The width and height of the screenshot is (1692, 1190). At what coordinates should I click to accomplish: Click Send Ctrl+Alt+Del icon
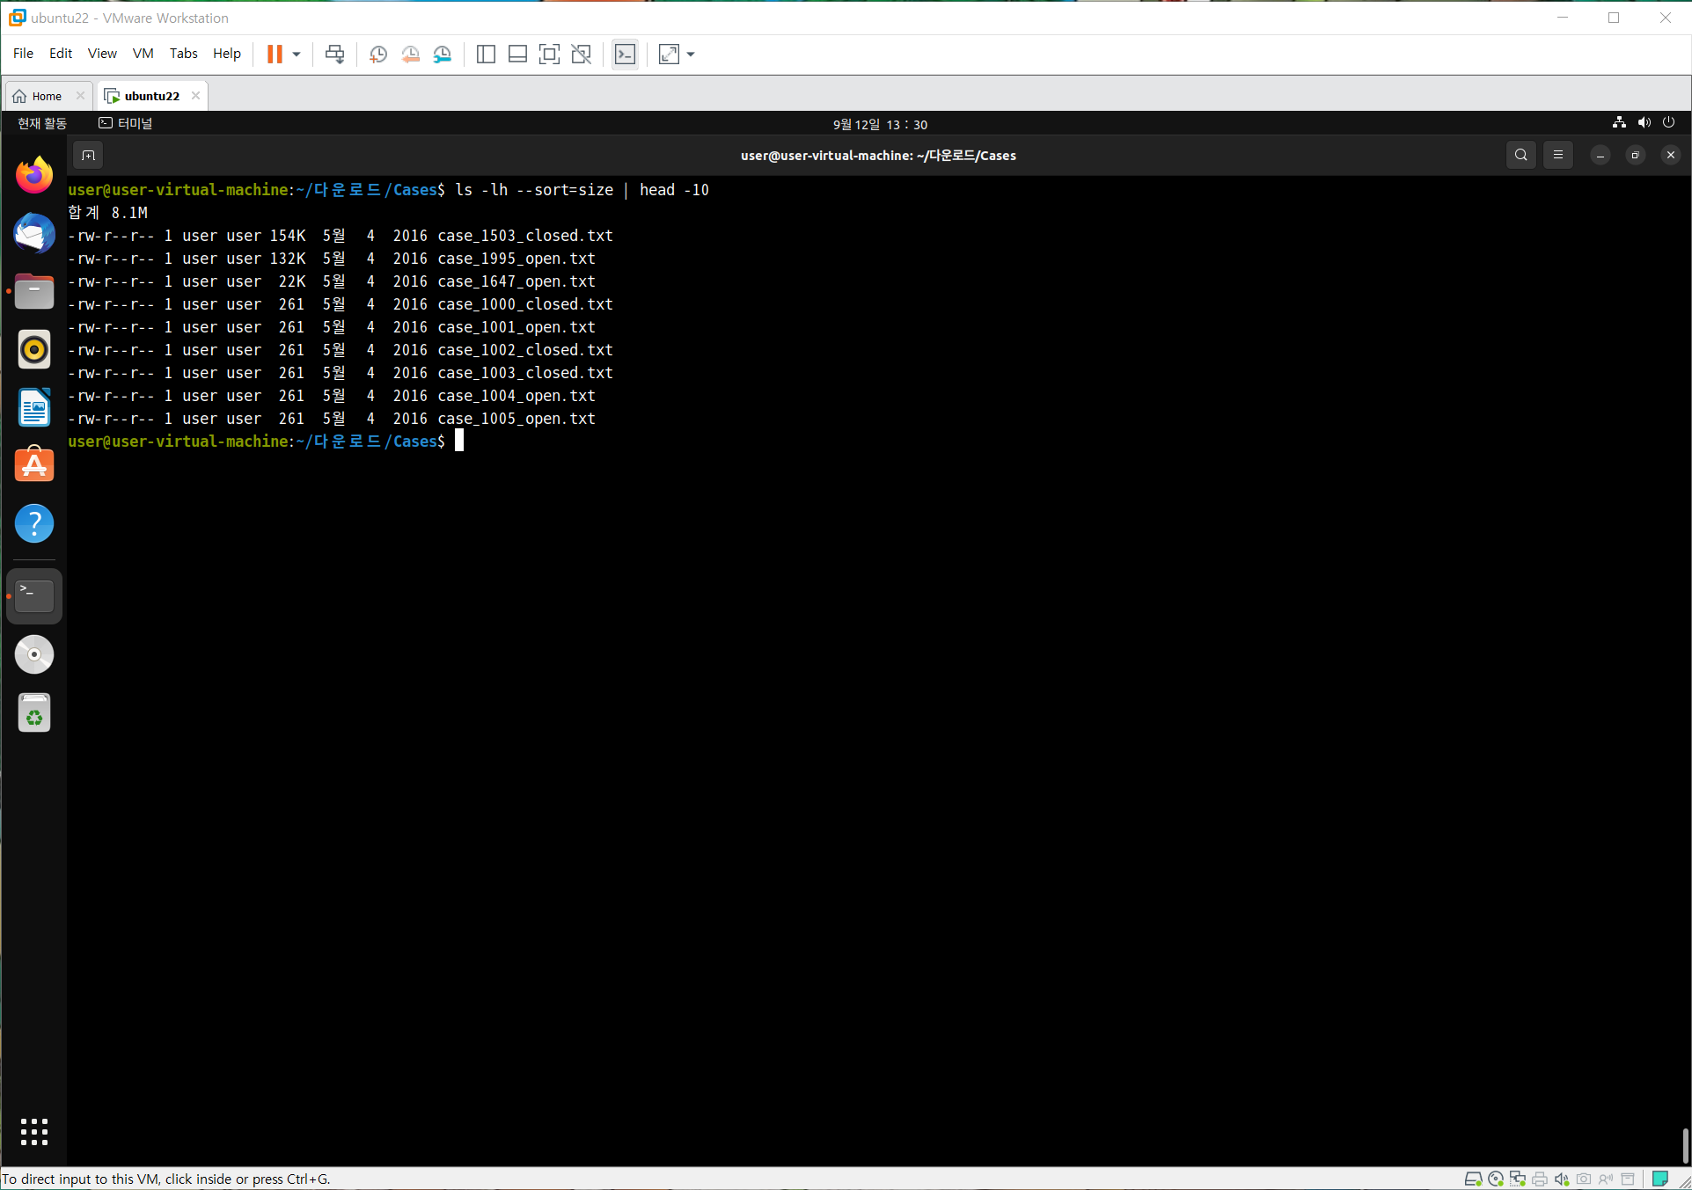334,55
